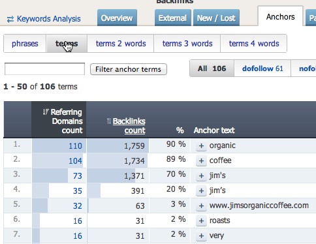Open referring domains count 104
This screenshot has width=316, height=244.
(x=75, y=160)
